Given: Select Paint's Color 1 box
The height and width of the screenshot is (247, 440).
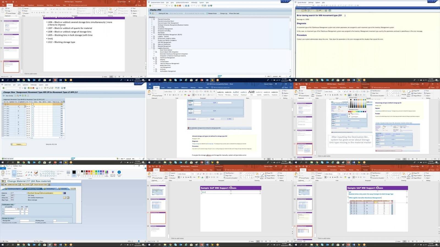Looking at the screenshot, I should pos(74,173).
